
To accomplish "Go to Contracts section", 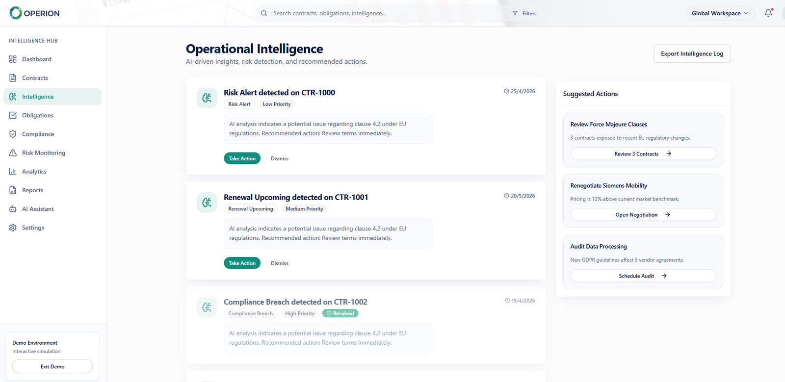I will pos(52,78).
